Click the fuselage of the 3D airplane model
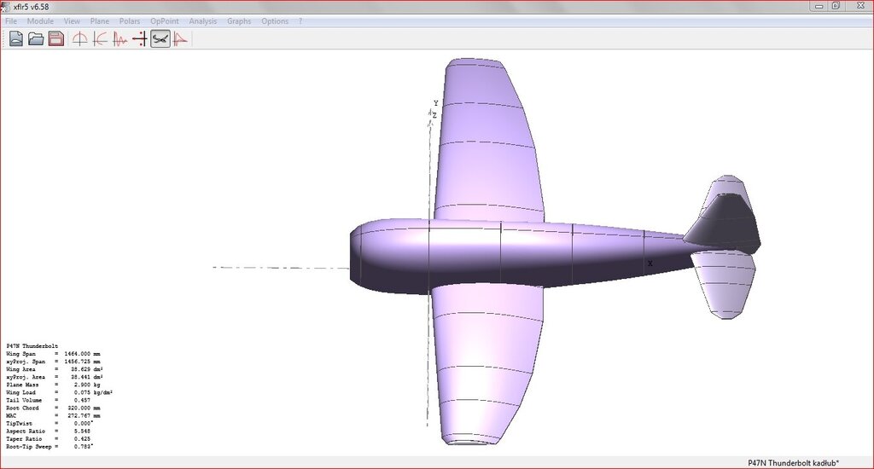874x469 pixels. (x=512, y=256)
